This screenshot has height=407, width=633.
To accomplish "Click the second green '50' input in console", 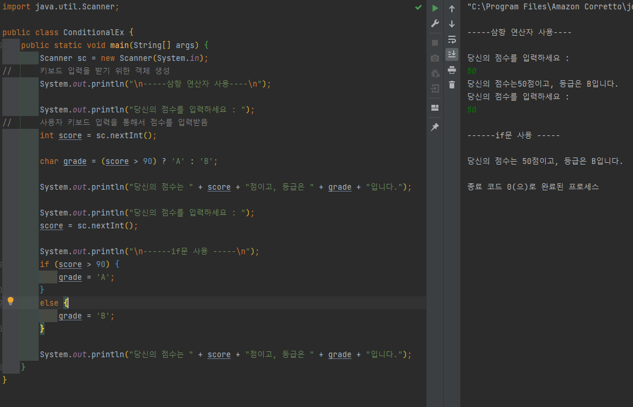I will pyautogui.click(x=471, y=110).
